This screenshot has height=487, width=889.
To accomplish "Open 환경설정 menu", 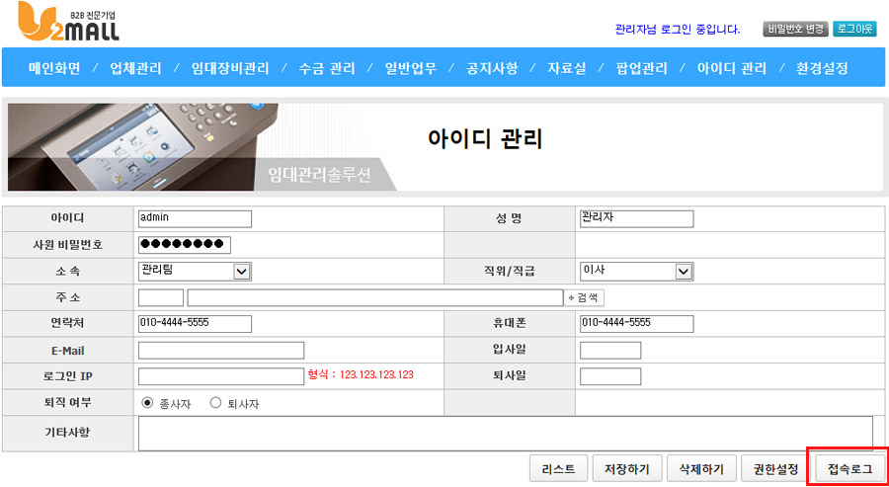I will tap(822, 68).
